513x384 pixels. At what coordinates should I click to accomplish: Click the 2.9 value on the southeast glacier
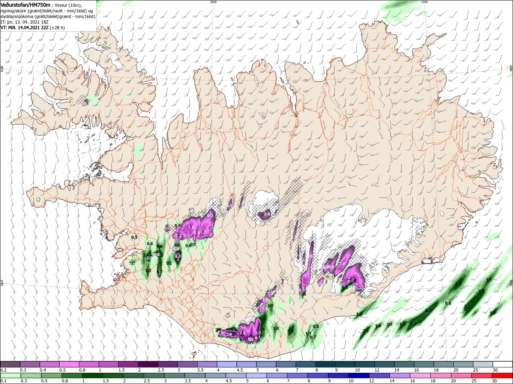(351, 280)
